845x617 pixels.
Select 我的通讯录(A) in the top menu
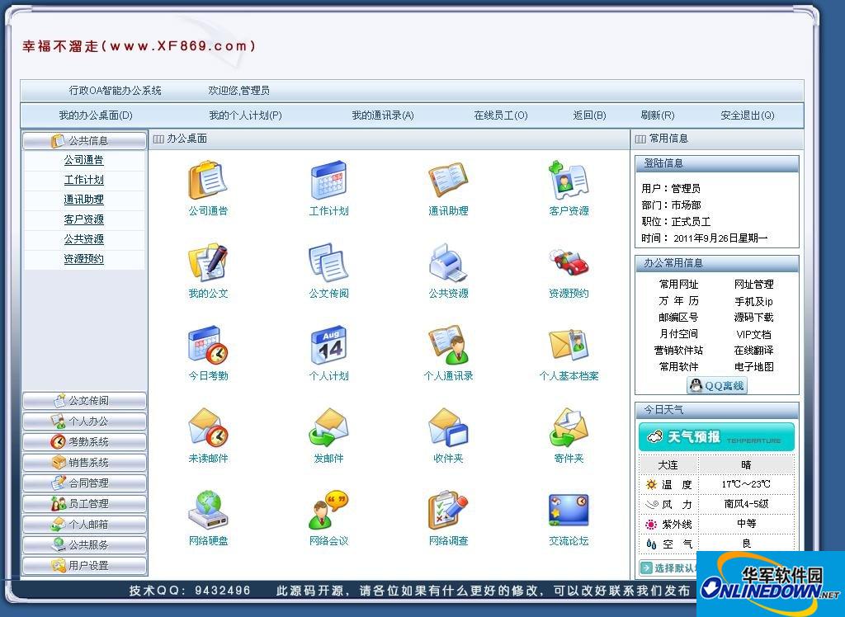(382, 115)
